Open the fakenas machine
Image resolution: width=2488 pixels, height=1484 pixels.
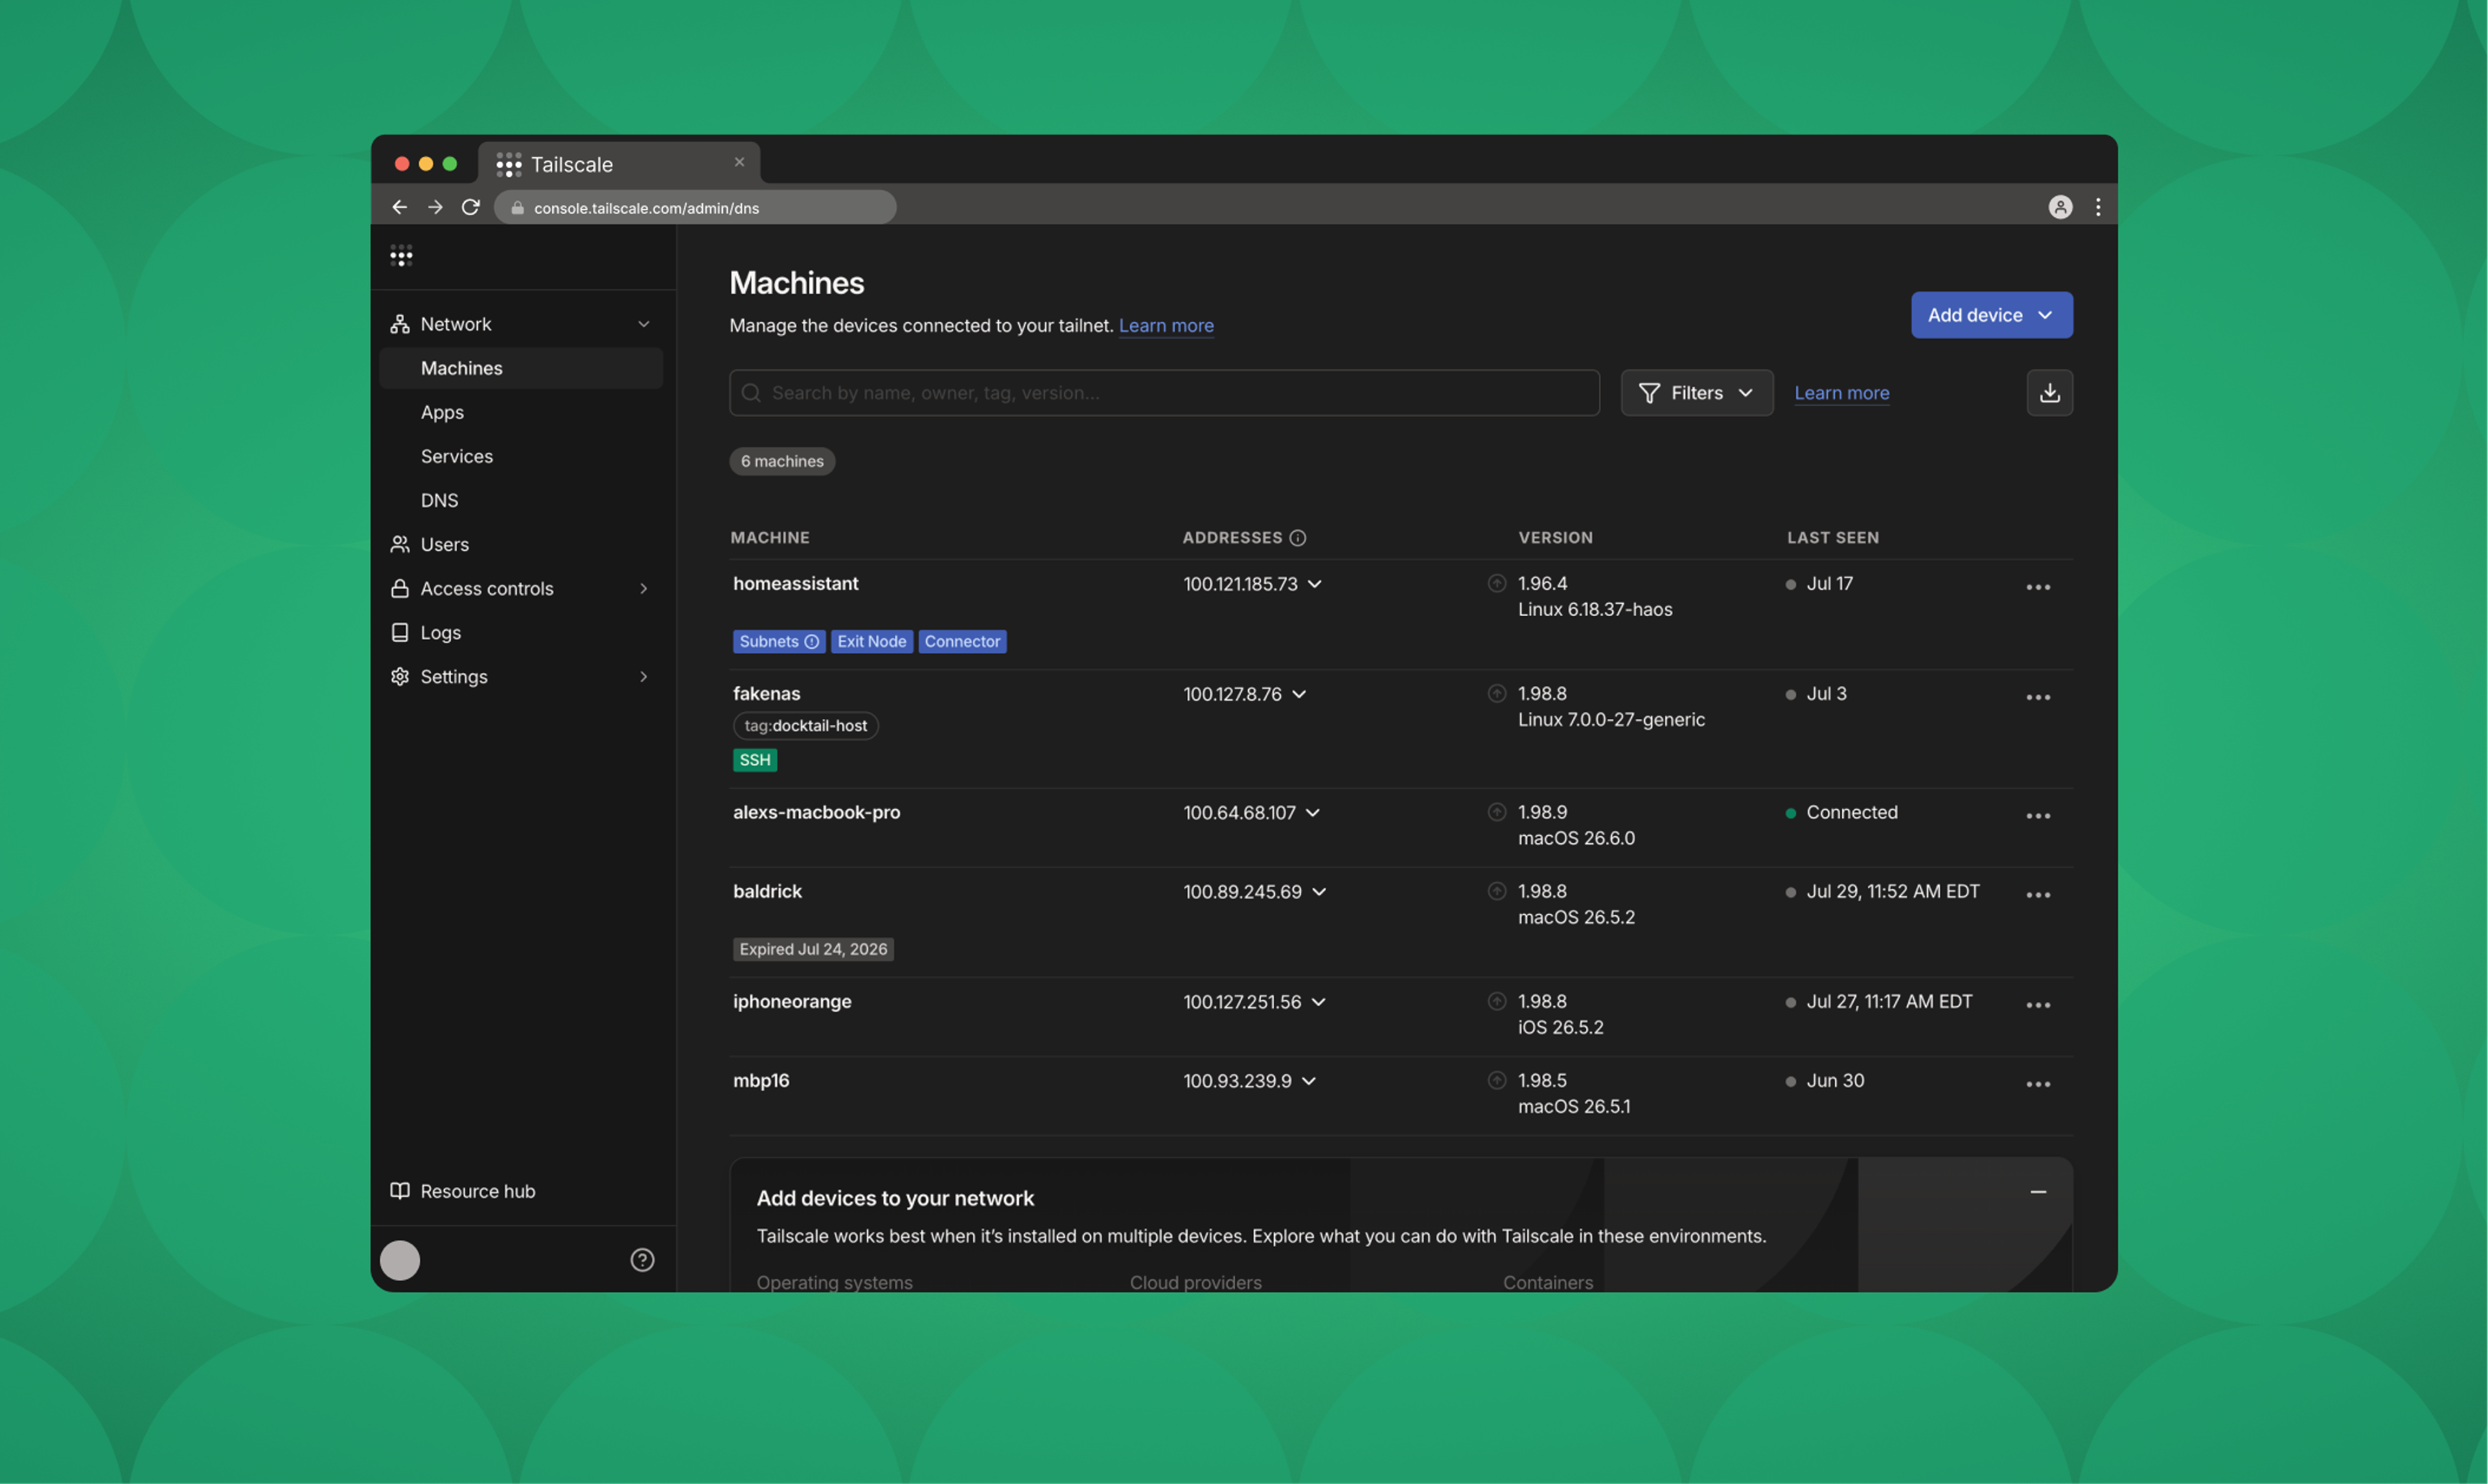tap(766, 693)
